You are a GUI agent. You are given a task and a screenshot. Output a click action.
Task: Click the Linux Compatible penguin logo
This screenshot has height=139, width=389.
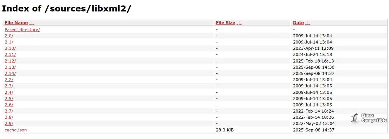pos(354,118)
